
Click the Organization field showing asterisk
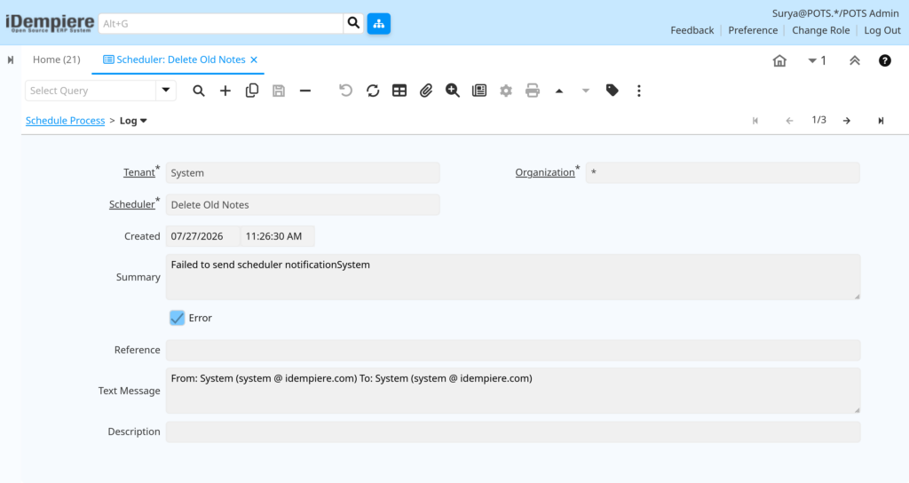pos(723,173)
